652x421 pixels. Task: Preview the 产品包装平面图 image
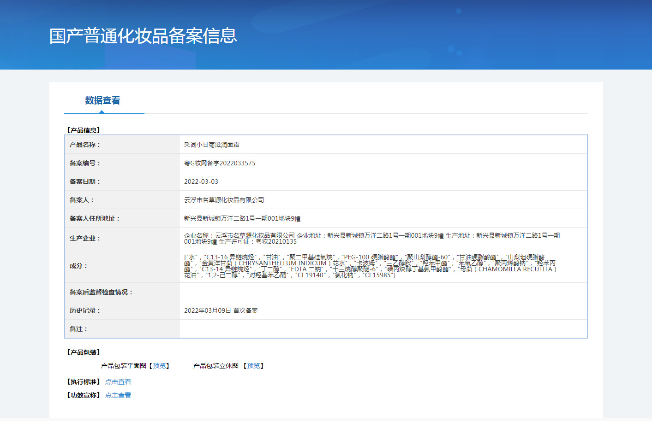tap(159, 366)
